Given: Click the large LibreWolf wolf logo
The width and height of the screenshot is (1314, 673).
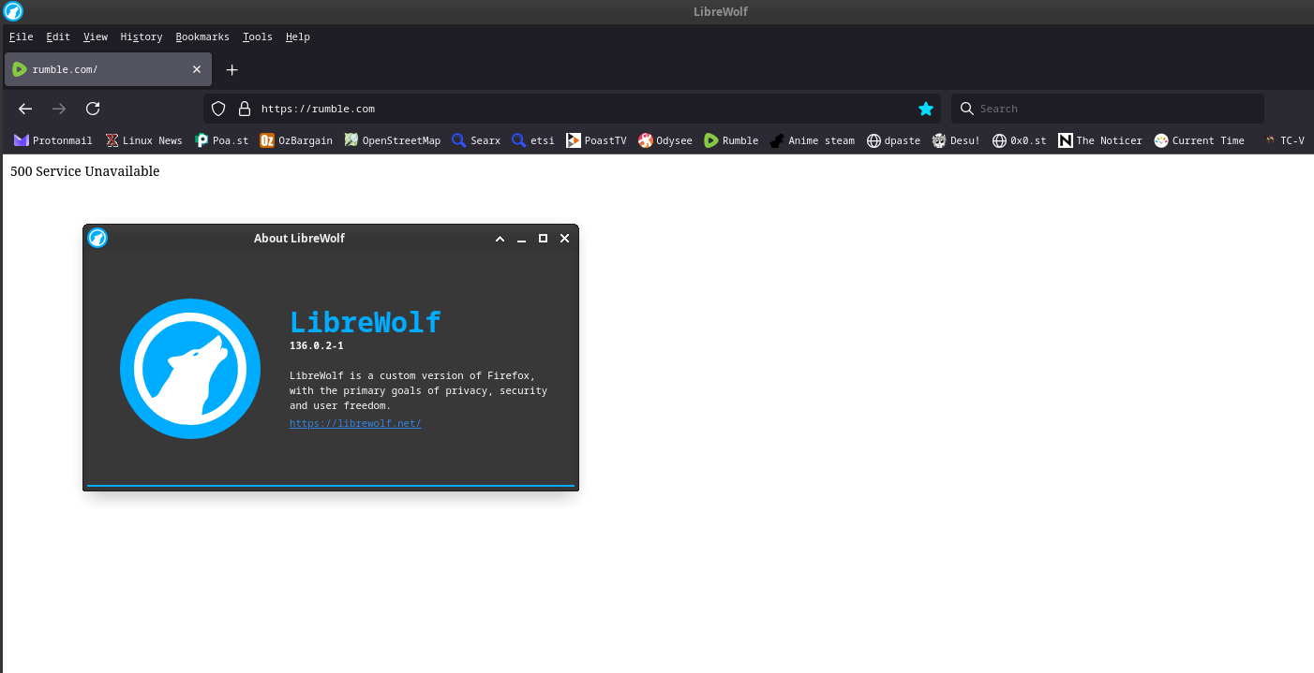Looking at the screenshot, I should (x=190, y=369).
